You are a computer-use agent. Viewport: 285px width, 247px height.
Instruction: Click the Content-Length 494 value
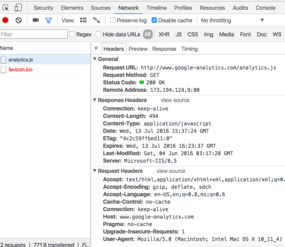point(153,116)
